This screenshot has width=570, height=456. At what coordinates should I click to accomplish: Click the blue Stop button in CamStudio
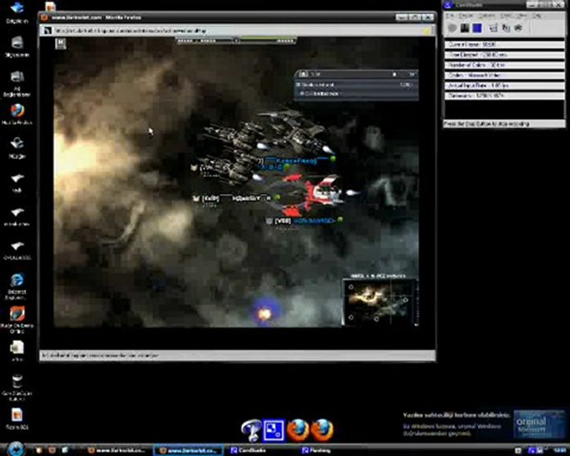pyautogui.click(x=477, y=28)
